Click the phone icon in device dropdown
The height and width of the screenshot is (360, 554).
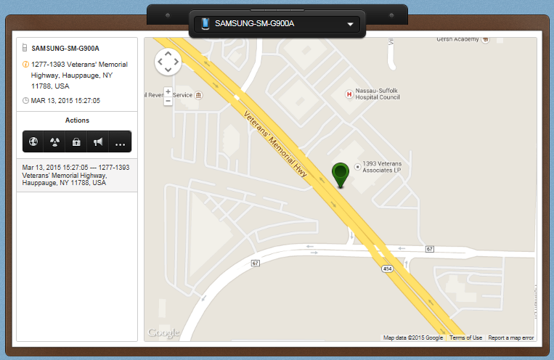coord(205,24)
